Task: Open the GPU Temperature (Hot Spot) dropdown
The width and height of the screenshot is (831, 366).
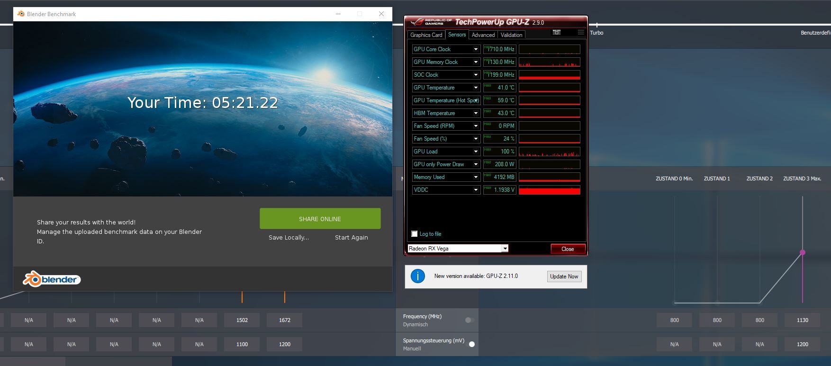Action: point(476,100)
